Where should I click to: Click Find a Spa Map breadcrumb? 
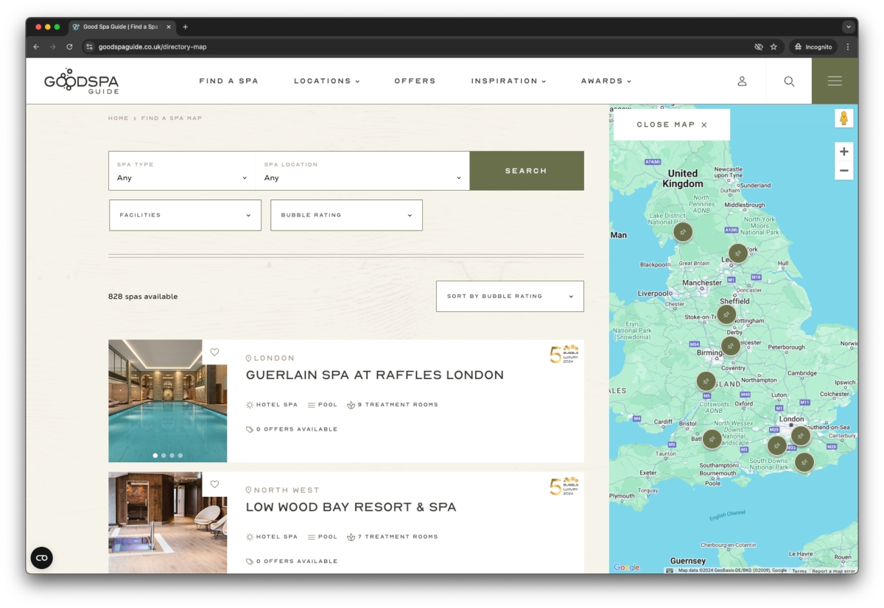pos(172,118)
